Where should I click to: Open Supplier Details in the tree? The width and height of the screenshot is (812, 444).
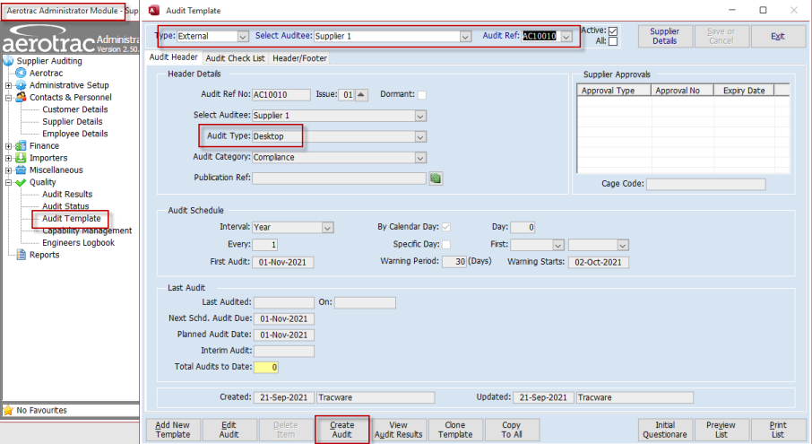click(x=73, y=122)
